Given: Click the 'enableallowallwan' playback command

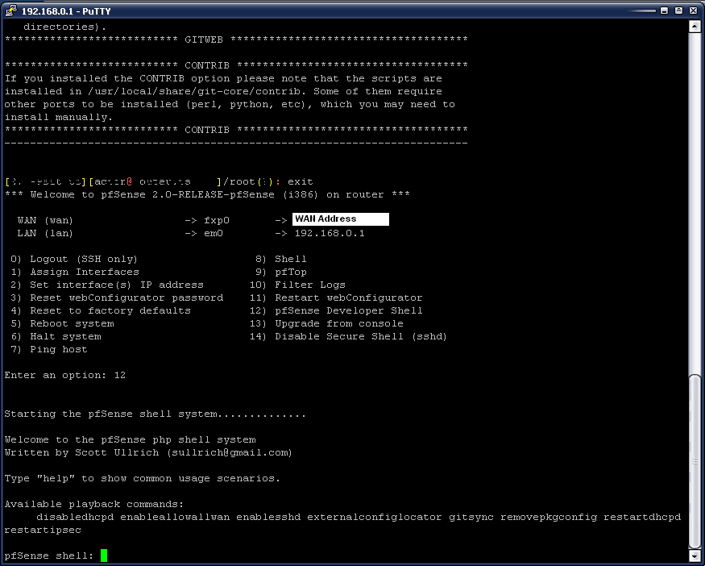Looking at the screenshot, I should [175, 517].
